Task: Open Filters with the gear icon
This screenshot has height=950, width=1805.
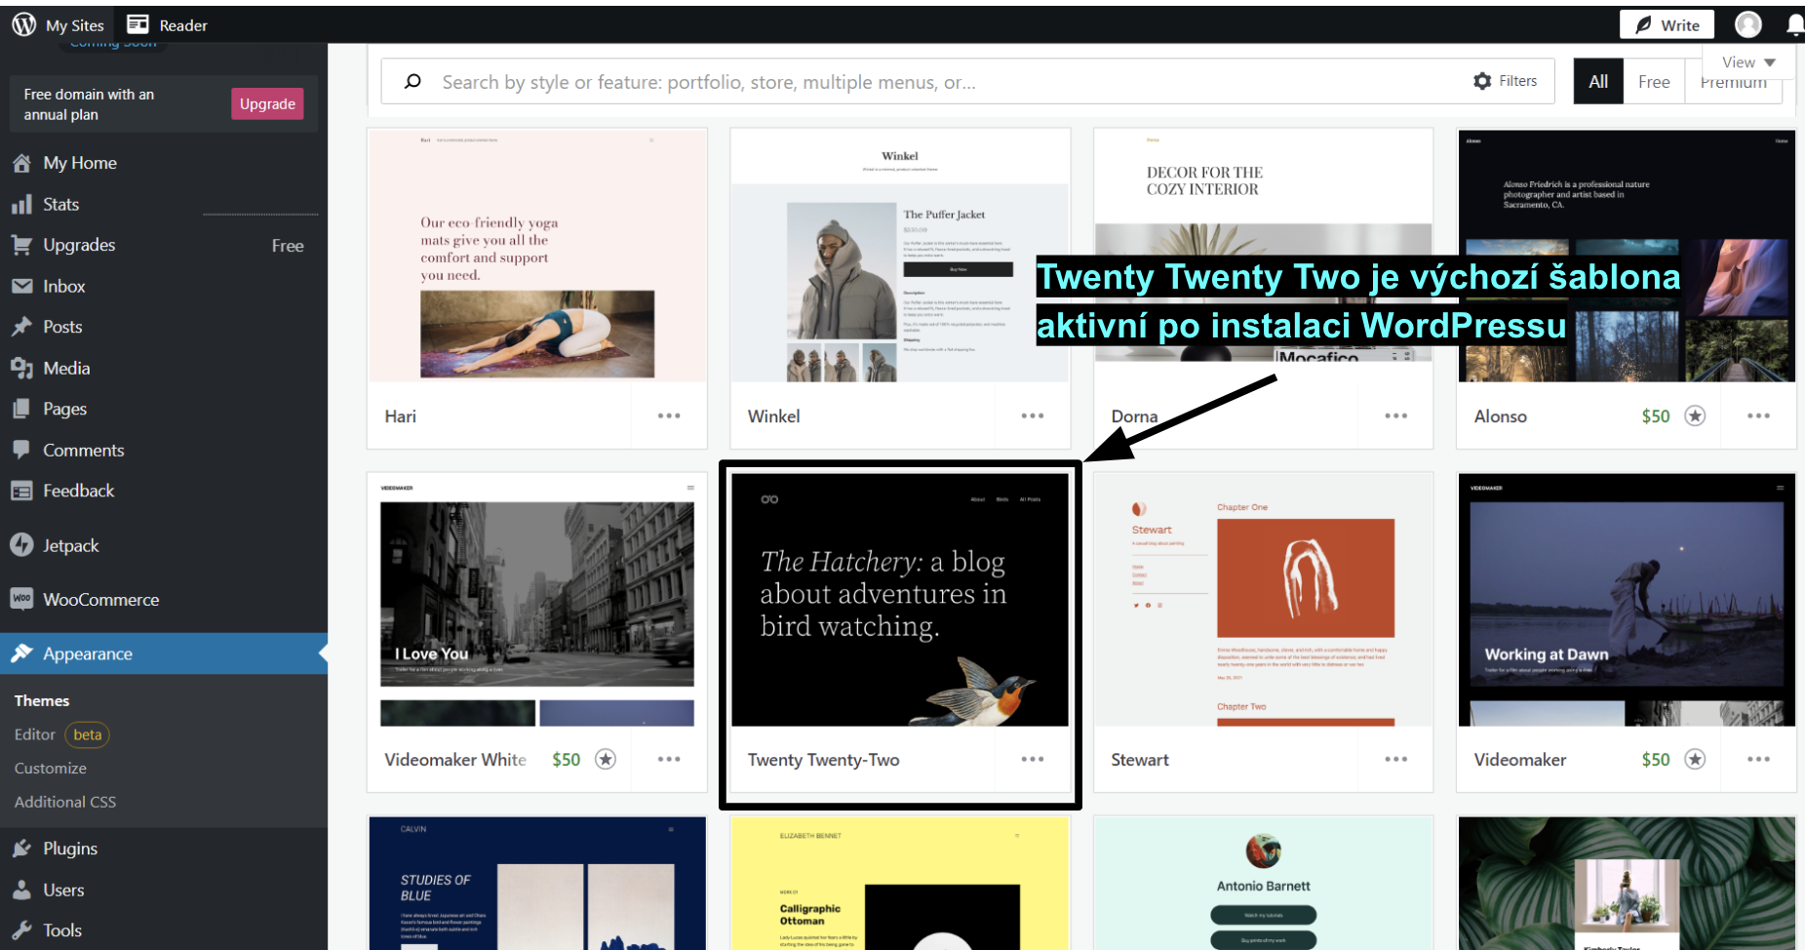Action: (x=1505, y=81)
